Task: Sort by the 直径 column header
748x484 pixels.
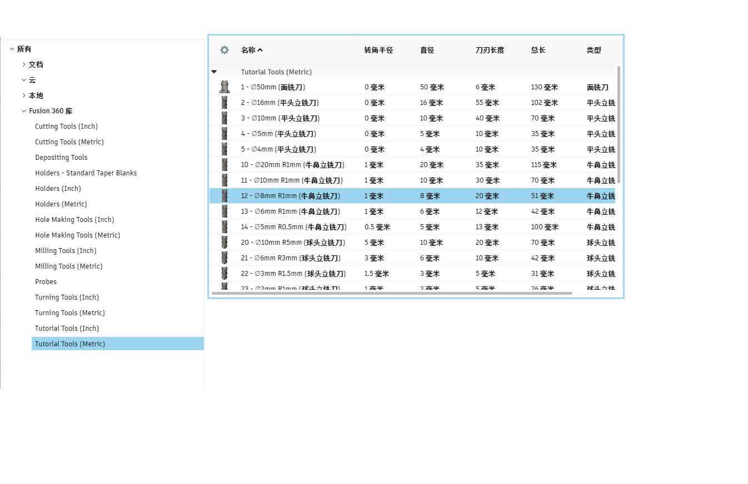Action: (427, 50)
